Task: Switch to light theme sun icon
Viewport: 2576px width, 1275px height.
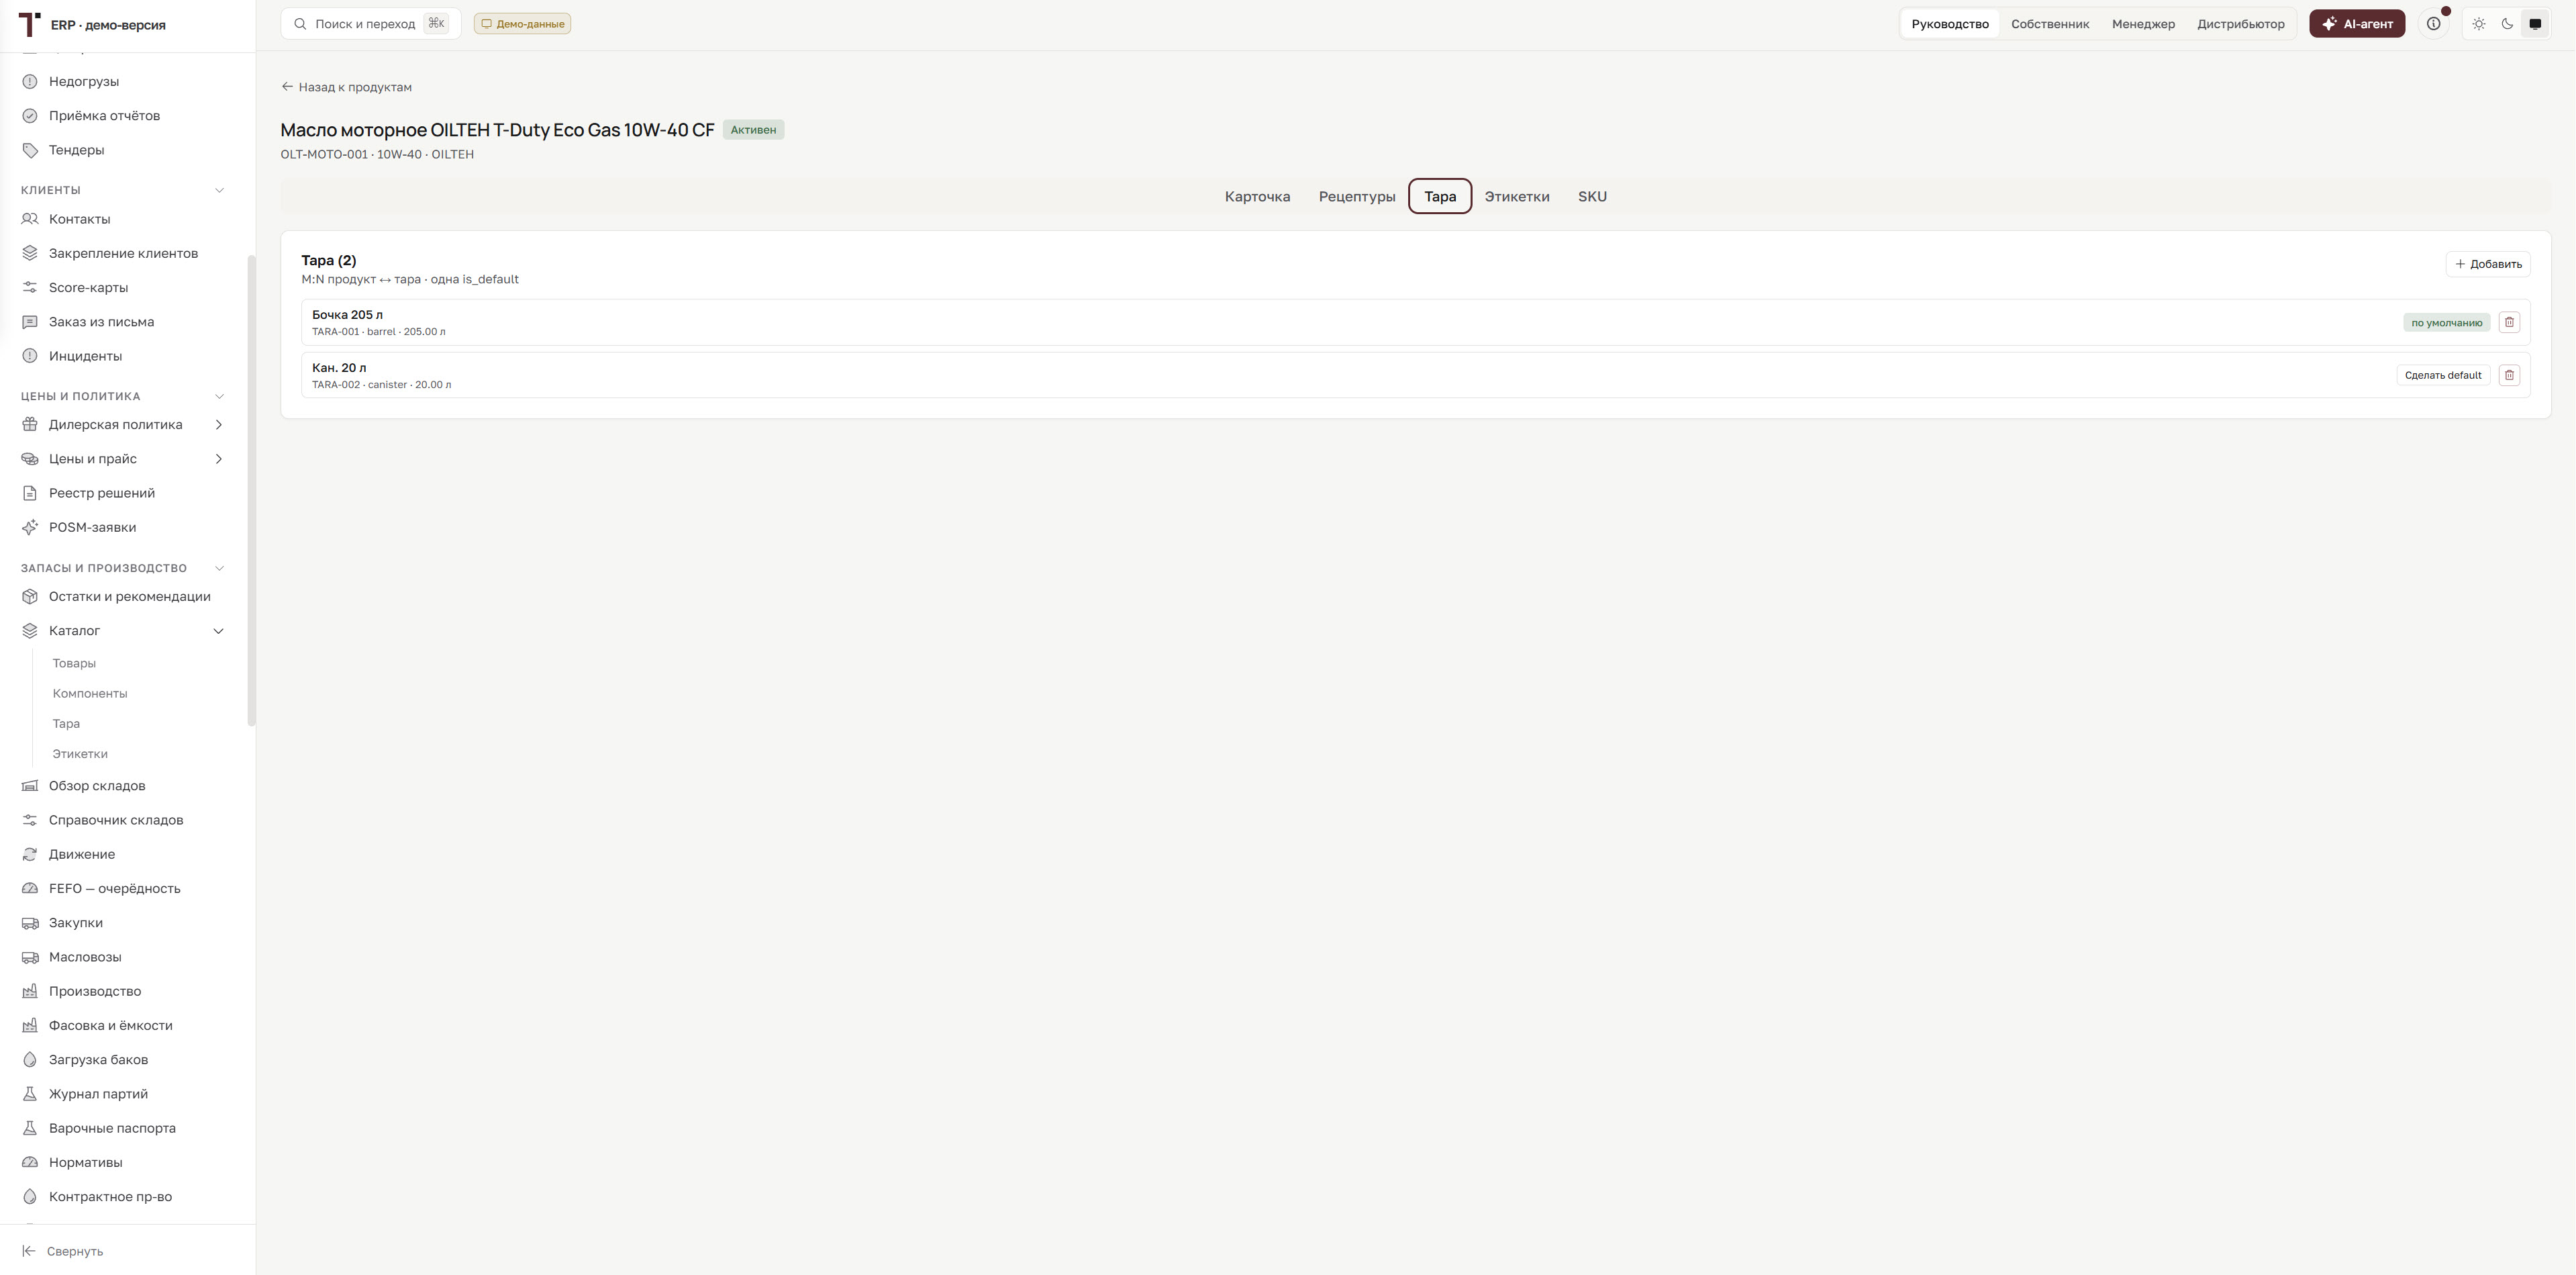Action: coord(2479,24)
